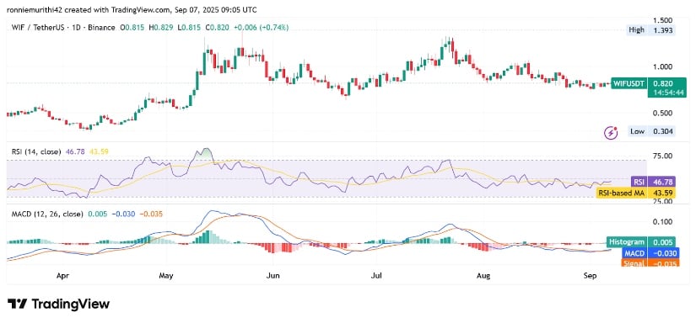Open the WIF / TetherUS symbol legend
This screenshot has height=323, width=696.
(x=63, y=28)
